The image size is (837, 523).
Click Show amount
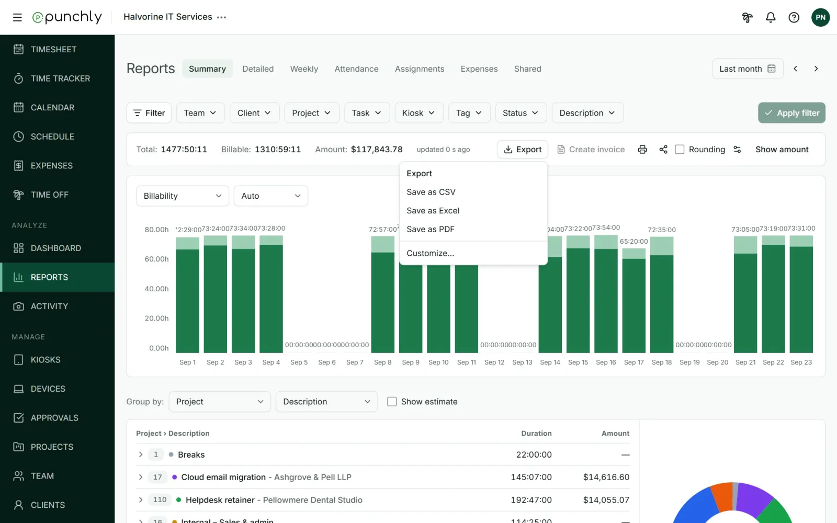tap(782, 150)
